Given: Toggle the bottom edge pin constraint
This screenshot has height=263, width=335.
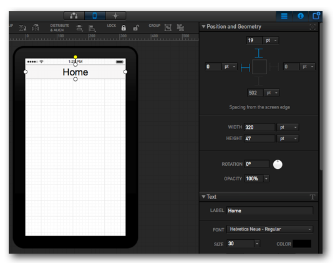Looking at the screenshot, I should [x=259, y=81].
